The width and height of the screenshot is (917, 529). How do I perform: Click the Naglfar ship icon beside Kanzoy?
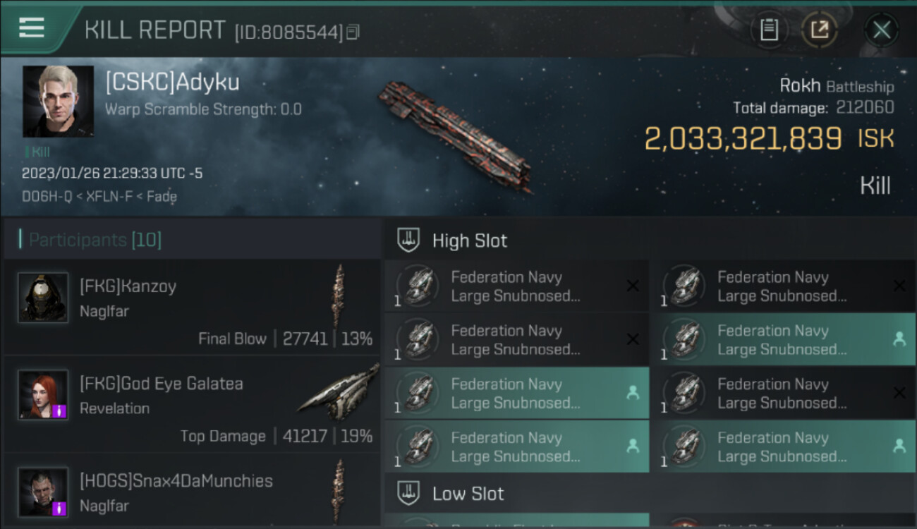pos(339,293)
